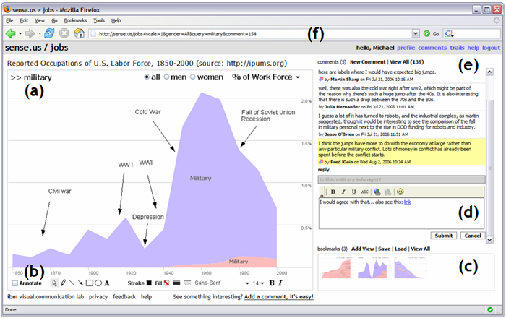Open the '% of Work Force' dropdown
The image size is (506, 318).
point(266,77)
